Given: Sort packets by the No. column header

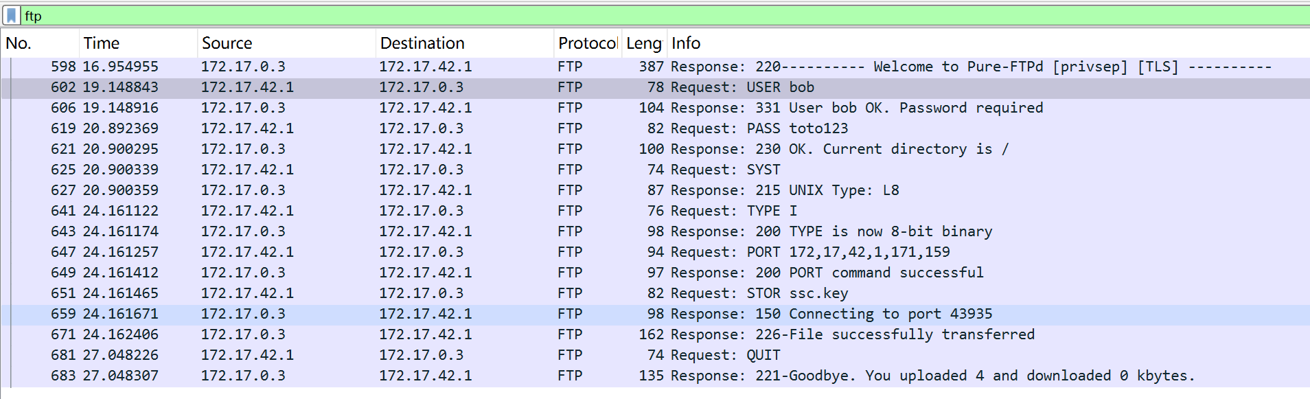Looking at the screenshot, I should coord(40,43).
